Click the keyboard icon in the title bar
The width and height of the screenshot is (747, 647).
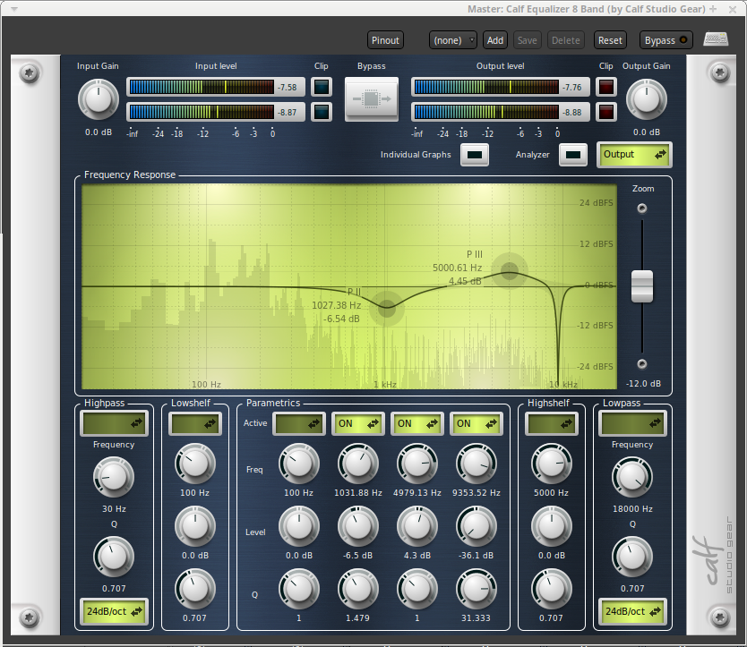tap(716, 39)
